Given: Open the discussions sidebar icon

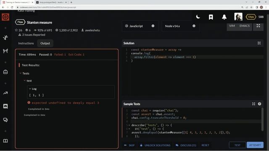Looking at the screenshot, I should tap(5, 120).
